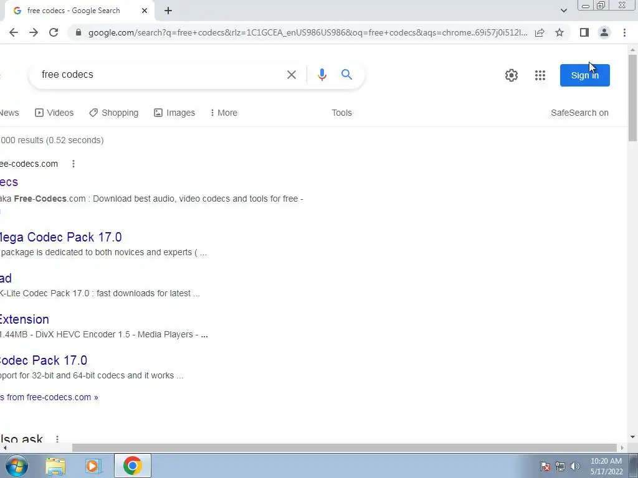Open options for free-codecs.com result
This screenshot has height=478, width=638.
pyautogui.click(x=74, y=164)
